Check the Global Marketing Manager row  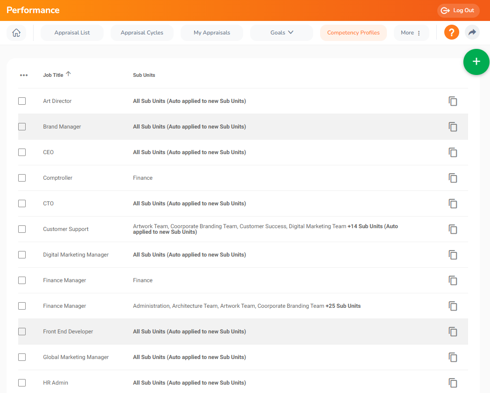point(22,357)
